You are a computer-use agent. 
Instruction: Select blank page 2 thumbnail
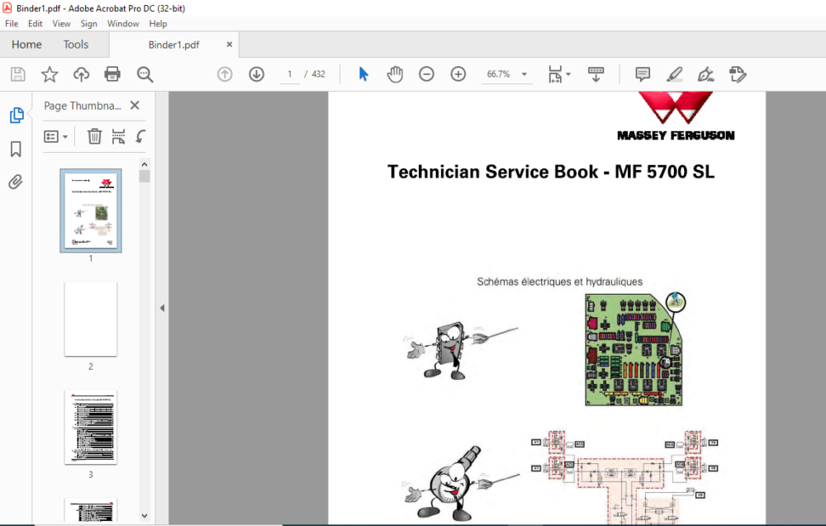pyautogui.click(x=91, y=319)
